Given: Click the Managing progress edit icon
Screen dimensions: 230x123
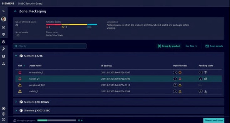Looking at the screenshot, I should [14, 121].
